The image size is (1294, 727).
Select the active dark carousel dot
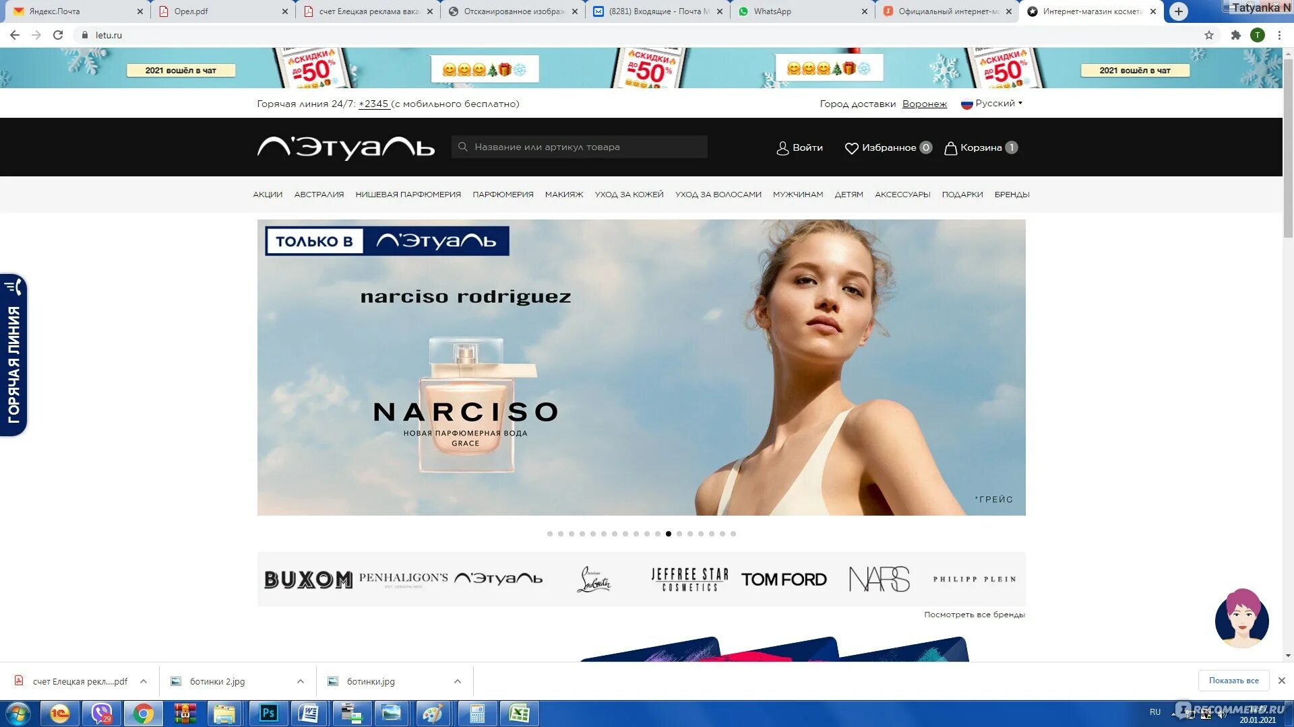click(x=669, y=534)
